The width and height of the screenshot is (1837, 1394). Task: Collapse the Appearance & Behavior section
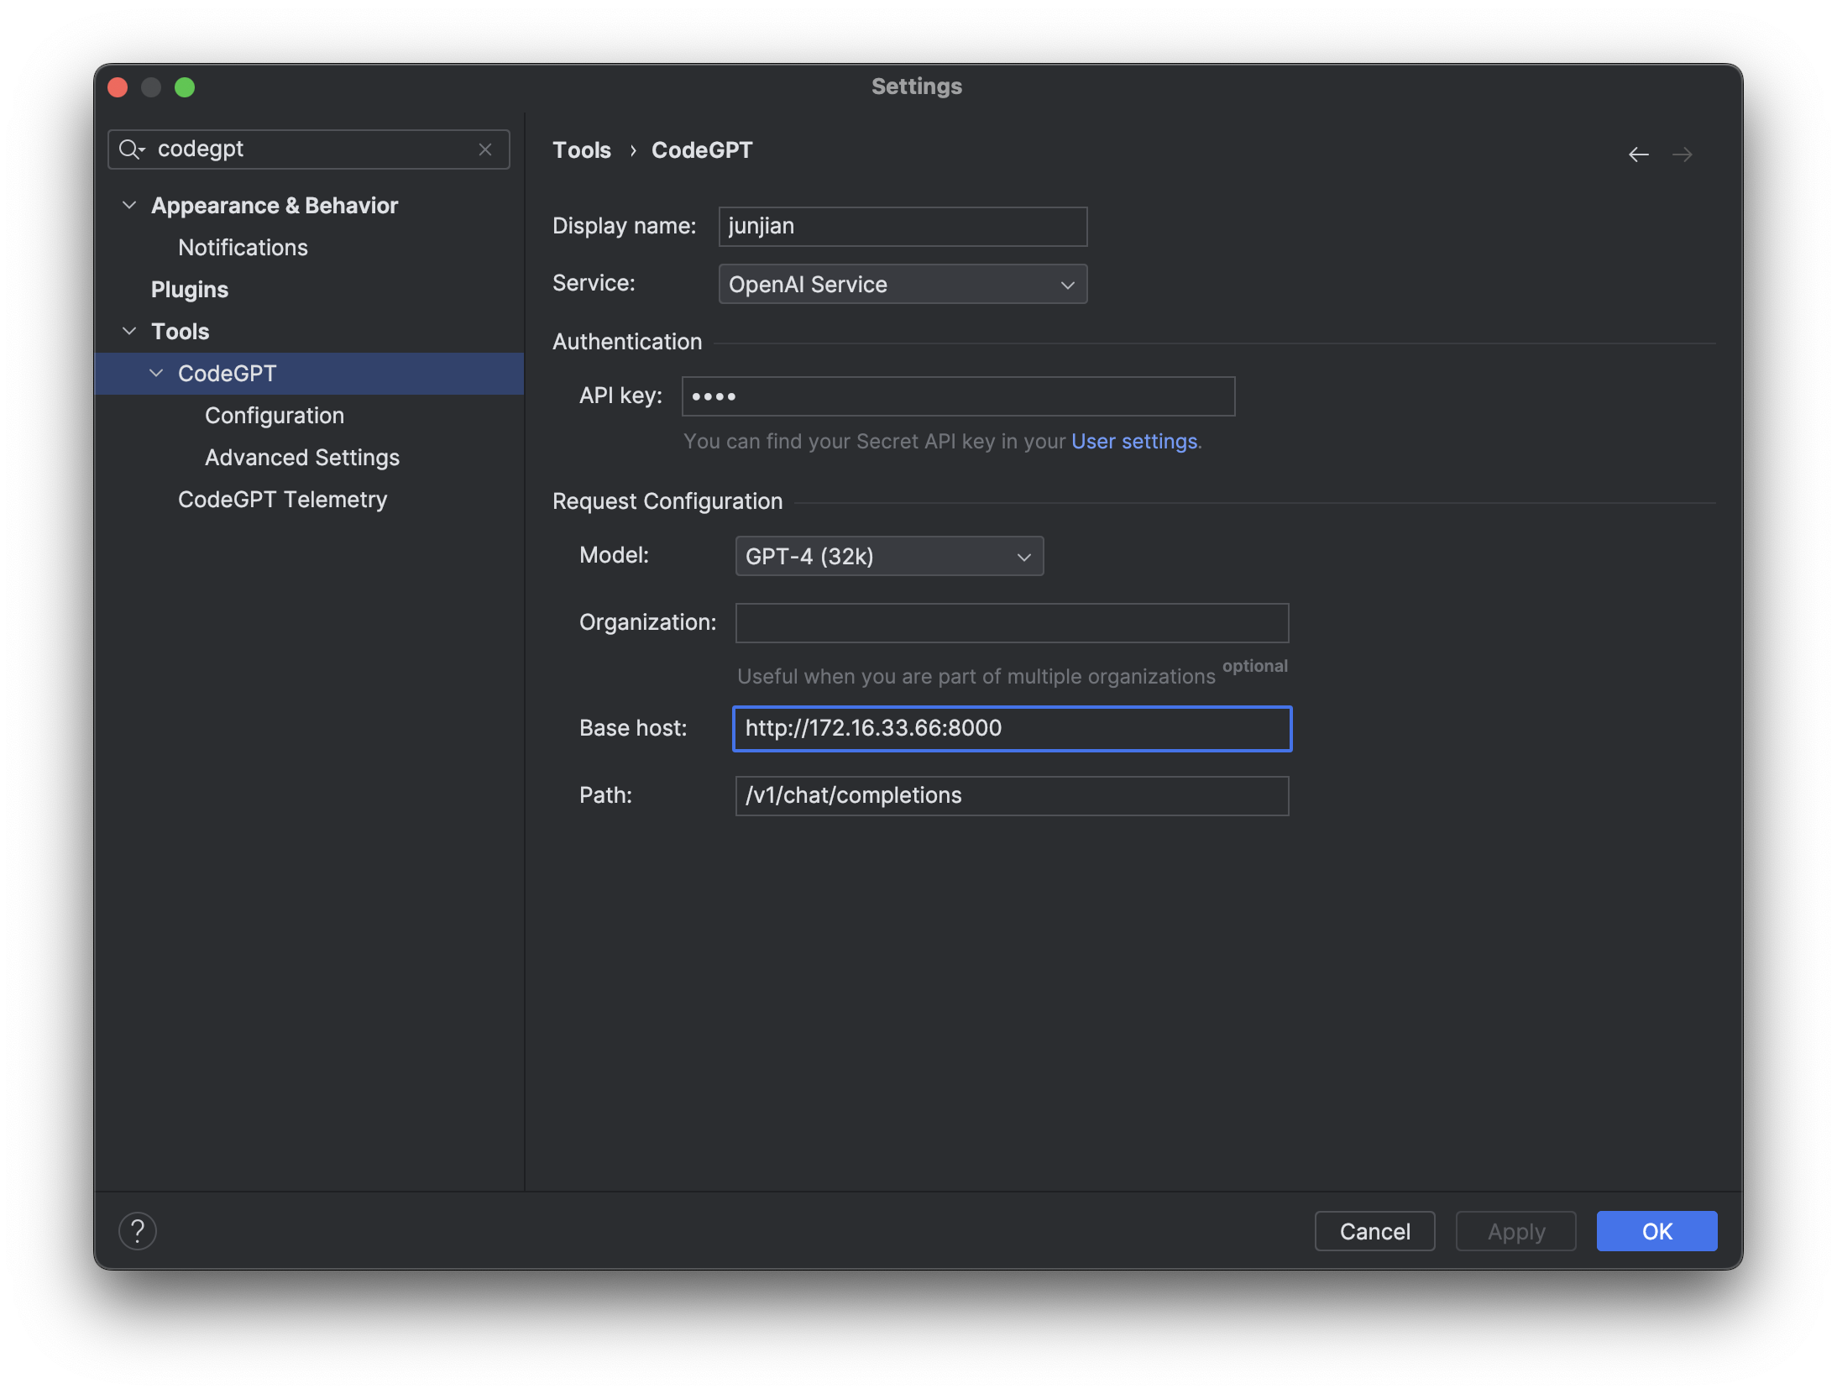129,206
